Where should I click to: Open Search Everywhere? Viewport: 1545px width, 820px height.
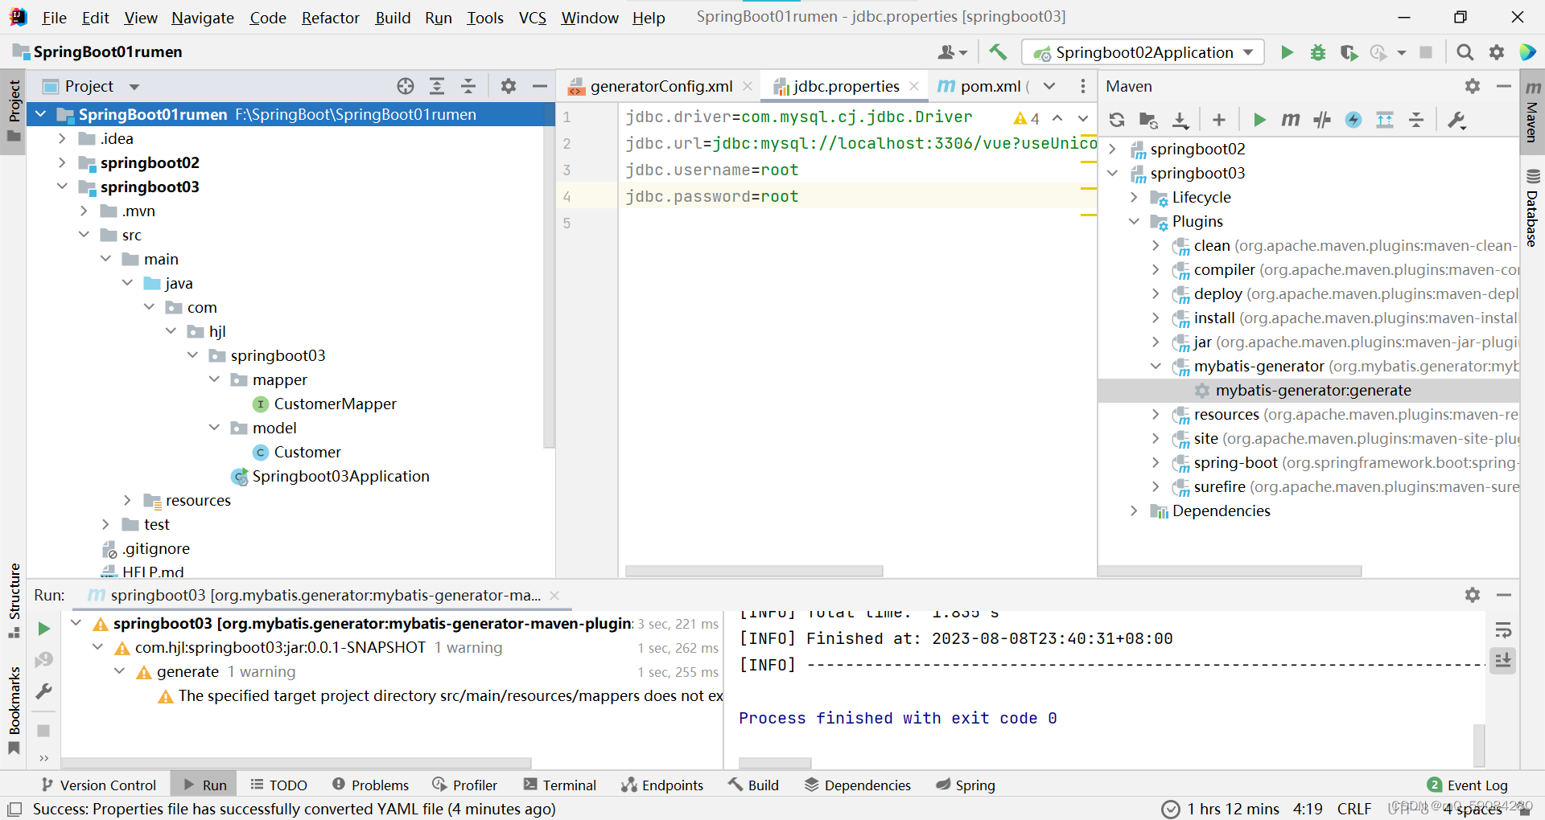(1465, 51)
